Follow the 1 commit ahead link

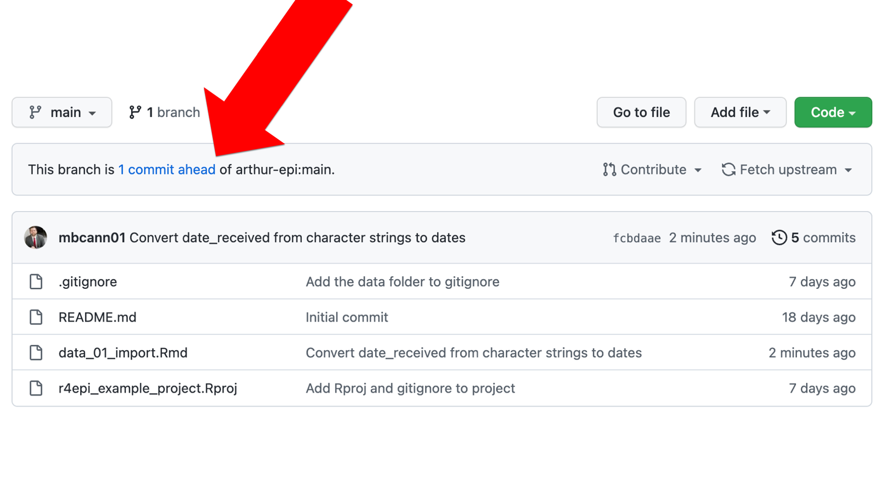167,170
